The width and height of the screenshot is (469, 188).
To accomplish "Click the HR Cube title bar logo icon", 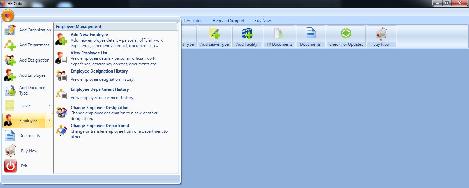I will point(3,3).
